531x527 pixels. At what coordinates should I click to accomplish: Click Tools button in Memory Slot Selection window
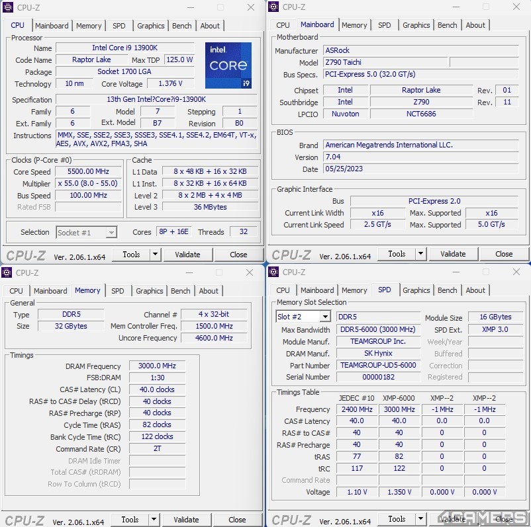[x=397, y=519]
